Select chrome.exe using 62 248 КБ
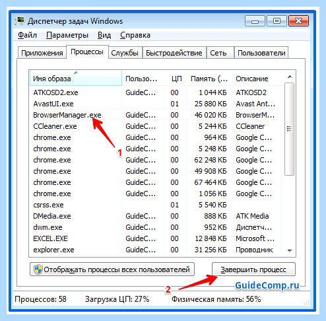Image resolution: width=326 pixels, height=321 pixels. click(x=155, y=160)
